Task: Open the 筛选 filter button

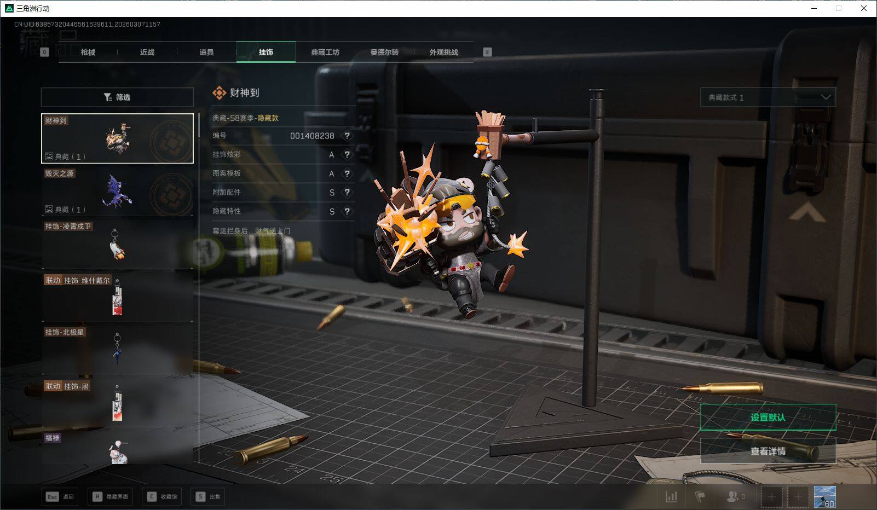Action: pos(117,97)
